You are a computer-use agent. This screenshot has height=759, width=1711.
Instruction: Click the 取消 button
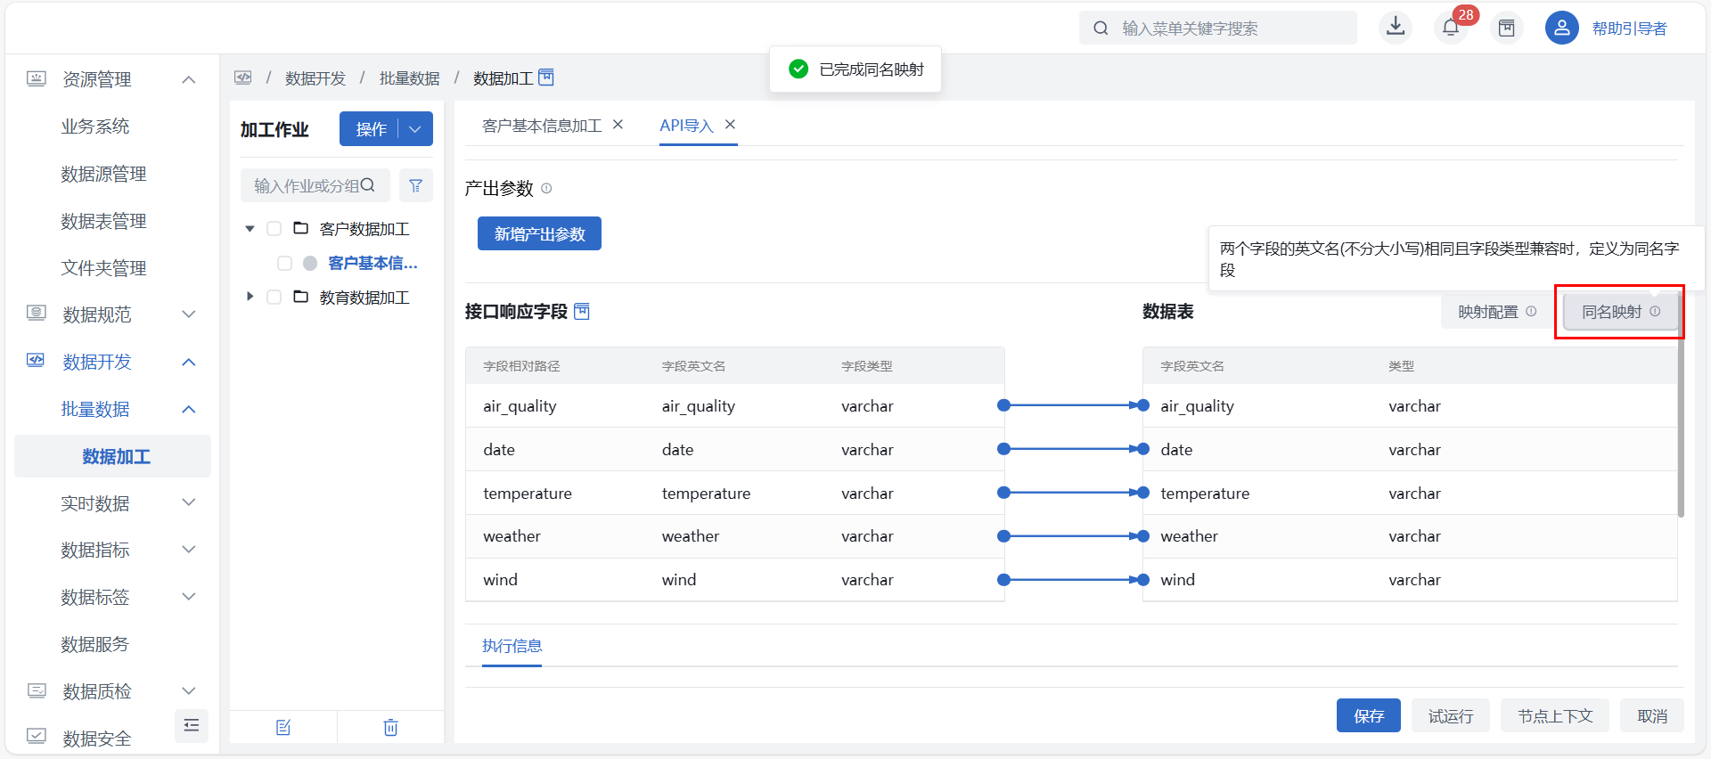click(1652, 715)
